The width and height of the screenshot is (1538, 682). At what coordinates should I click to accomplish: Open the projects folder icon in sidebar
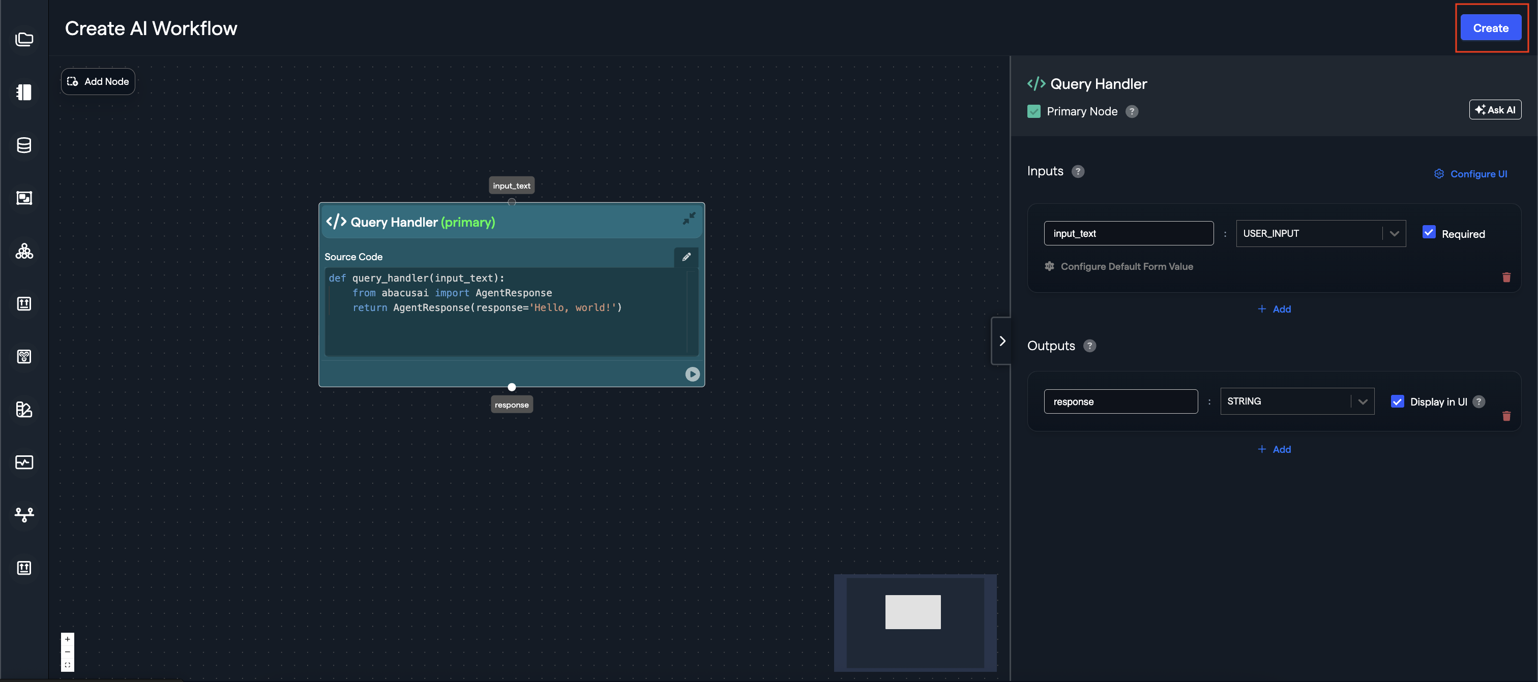click(24, 39)
